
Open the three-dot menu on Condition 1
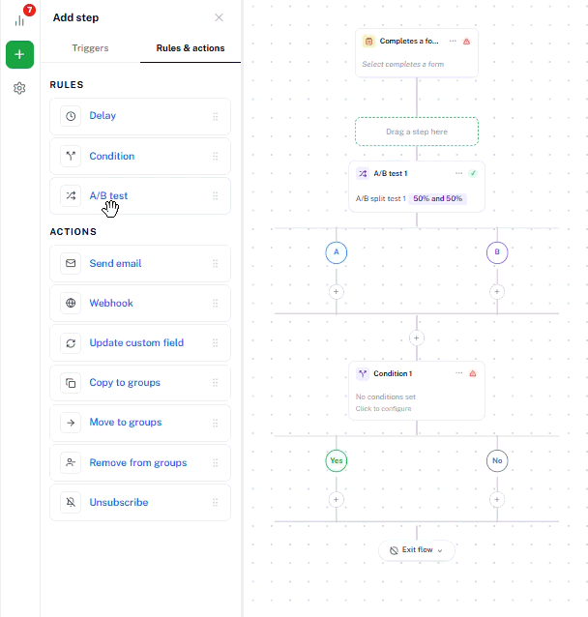tap(459, 373)
